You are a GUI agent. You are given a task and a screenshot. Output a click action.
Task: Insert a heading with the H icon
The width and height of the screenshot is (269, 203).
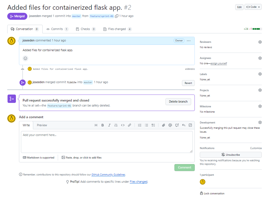[x=96, y=125]
